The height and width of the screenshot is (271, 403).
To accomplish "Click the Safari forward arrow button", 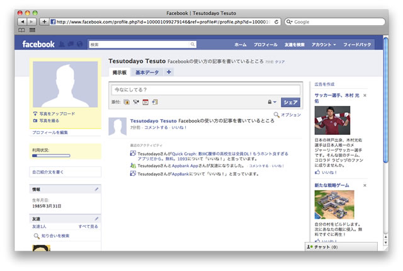I will [31, 22].
